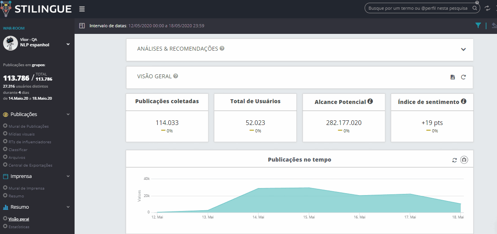Select the Mural de Publicações radio item

[5, 126]
